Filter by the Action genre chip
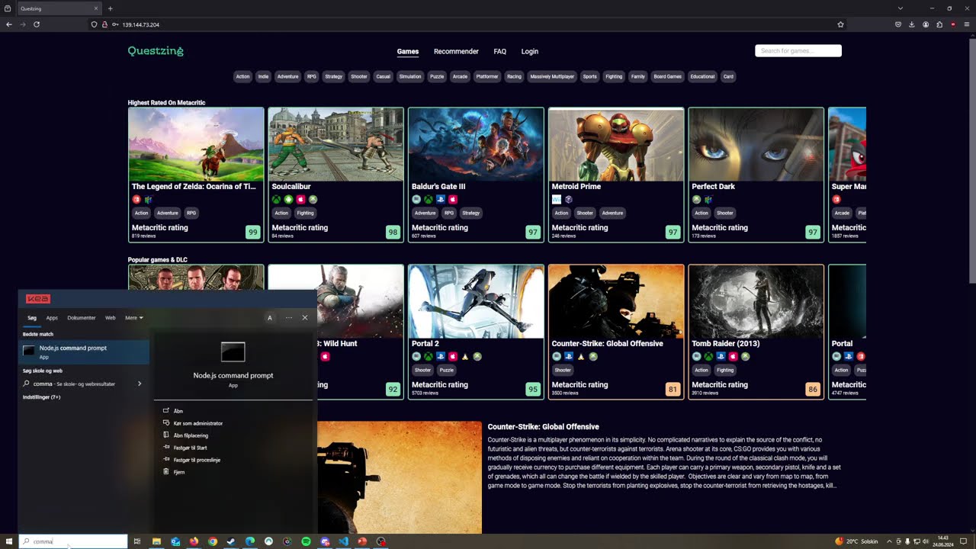The height and width of the screenshot is (549, 976). coord(242,76)
